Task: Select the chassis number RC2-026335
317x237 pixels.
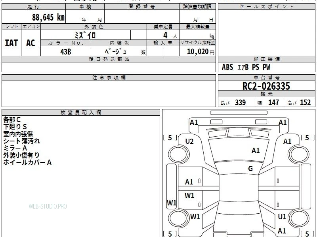Action: 266,86
